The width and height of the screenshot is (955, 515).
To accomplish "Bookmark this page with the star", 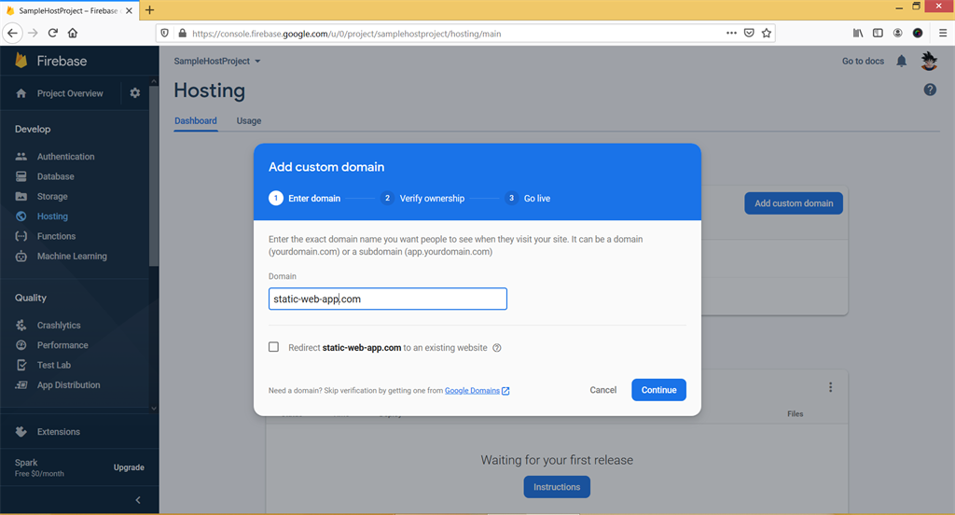I will (767, 33).
